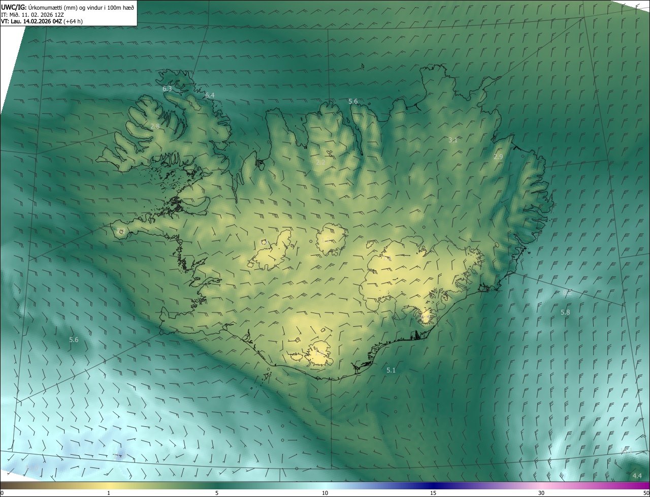The image size is (650, 497).
Task: Click the 1 tick on the color scale
Action: coord(109,493)
